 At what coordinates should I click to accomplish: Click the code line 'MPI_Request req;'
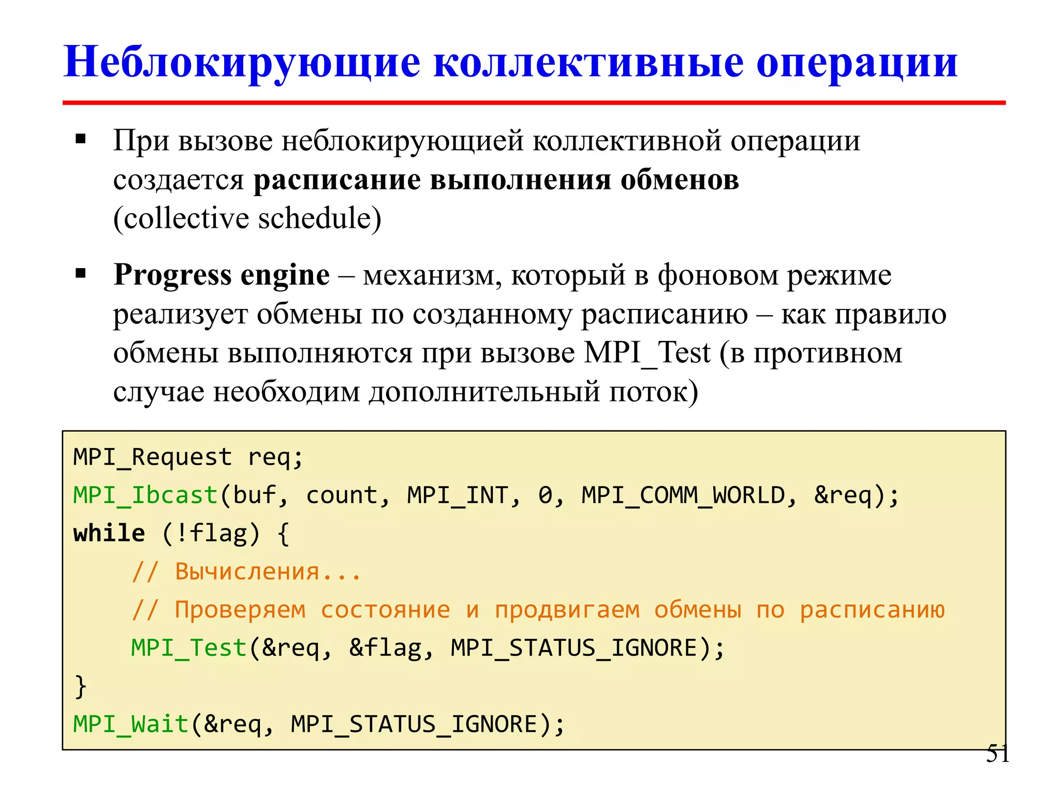coord(188,458)
